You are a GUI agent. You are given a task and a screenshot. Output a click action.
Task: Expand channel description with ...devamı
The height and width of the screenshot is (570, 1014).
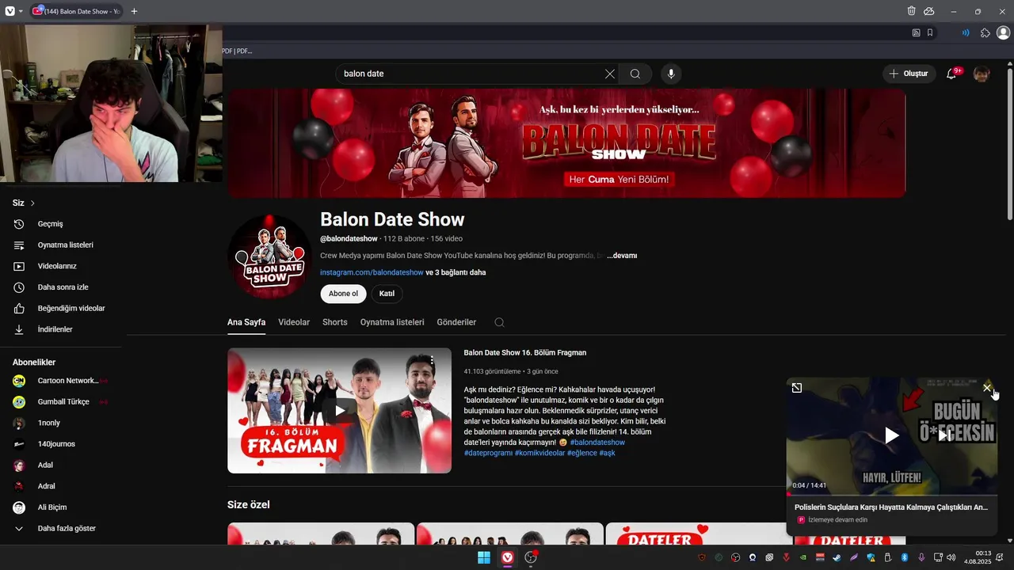click(622, 256)
